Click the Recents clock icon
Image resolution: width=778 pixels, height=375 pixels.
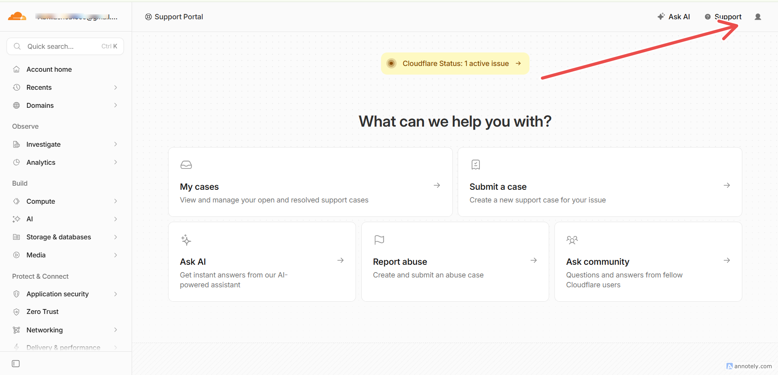coord(16,87)
